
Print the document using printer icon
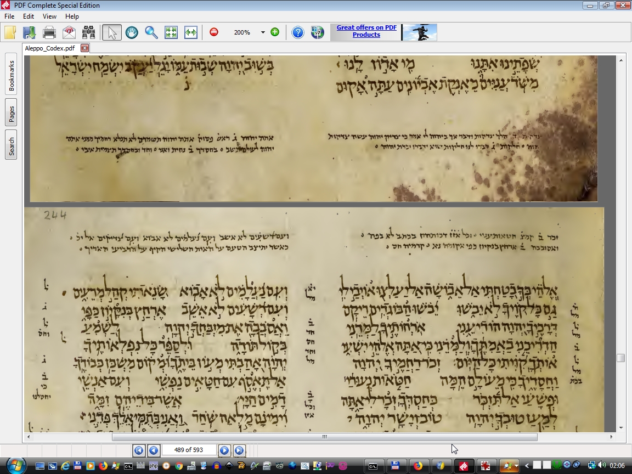tap(49, 32)
